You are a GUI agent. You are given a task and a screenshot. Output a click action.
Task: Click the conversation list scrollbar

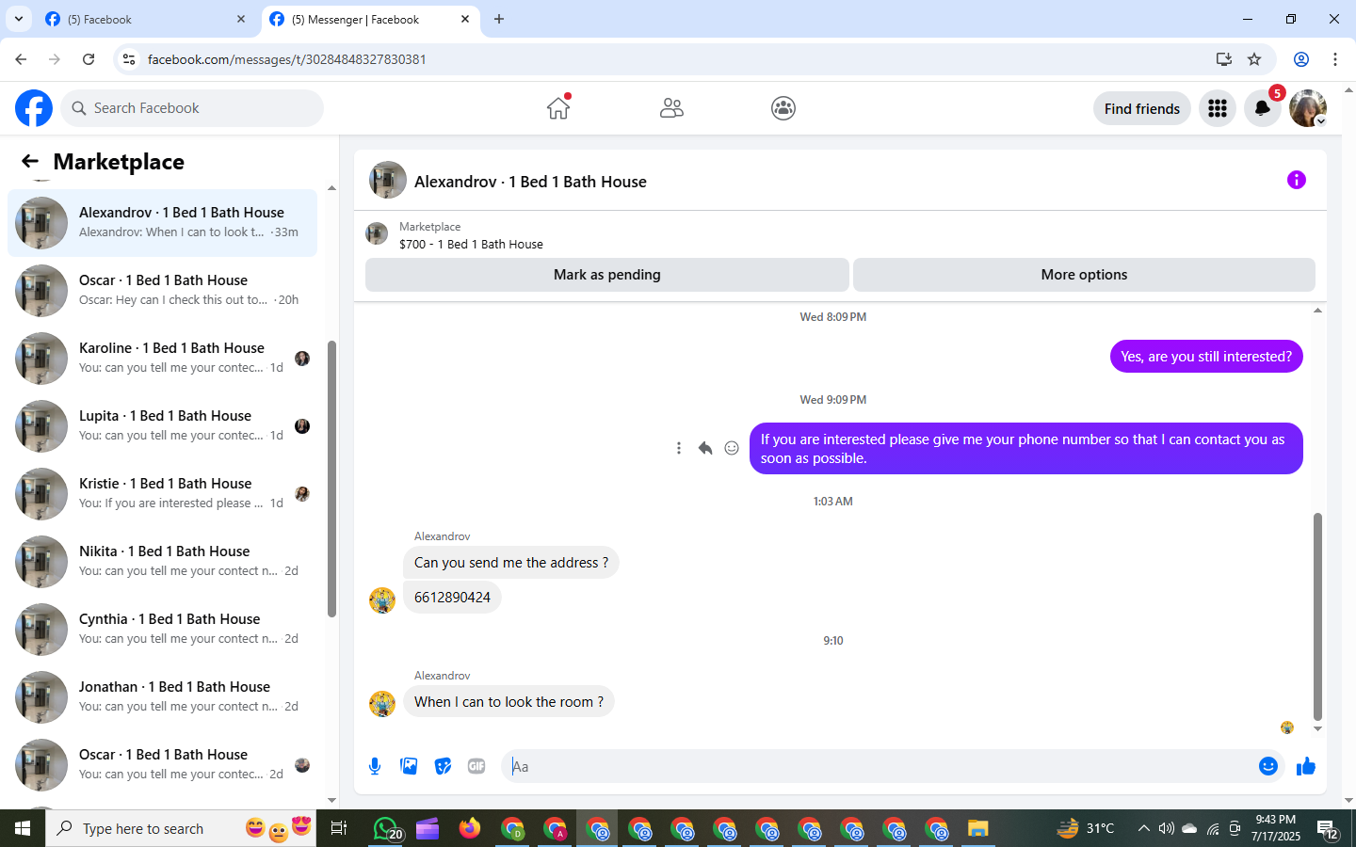point(331,479)
